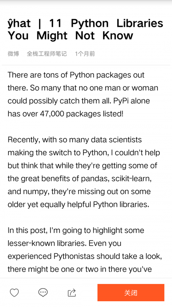Tap the '11 Python Libraries' article title
This screenshot has width=172, height=307.
pyautogui.click(x=85, y=30)
